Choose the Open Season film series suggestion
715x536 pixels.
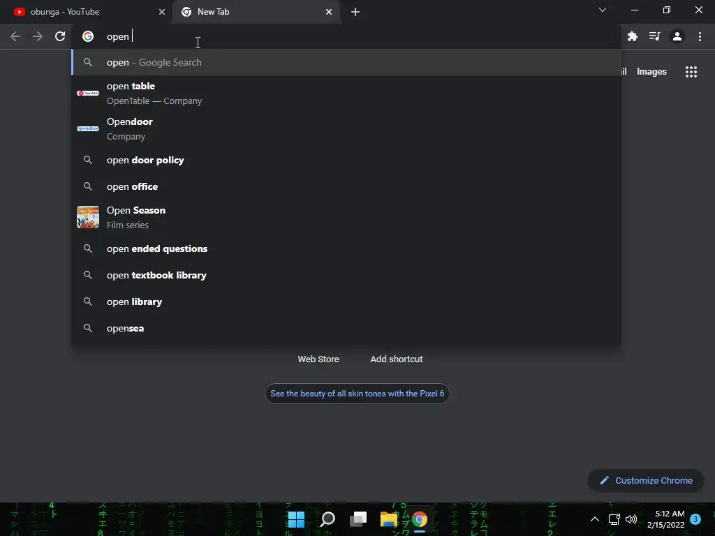346,218
